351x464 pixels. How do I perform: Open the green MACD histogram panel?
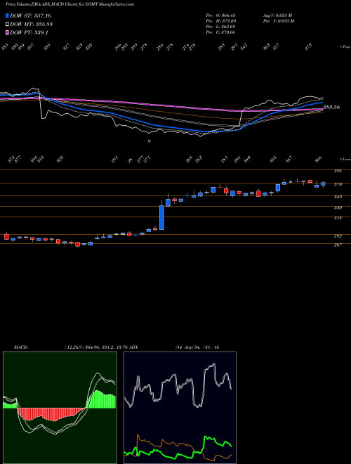(x=60, y=408)
